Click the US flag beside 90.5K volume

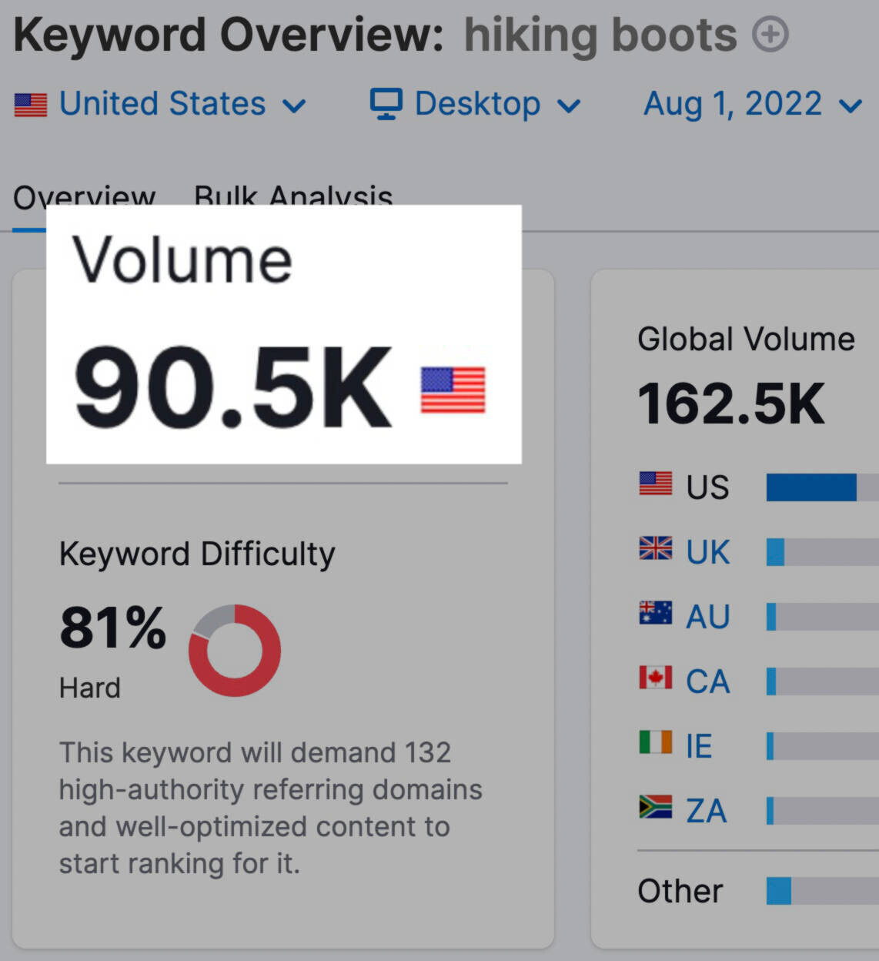pyautogui.click(x=453, y=390)
